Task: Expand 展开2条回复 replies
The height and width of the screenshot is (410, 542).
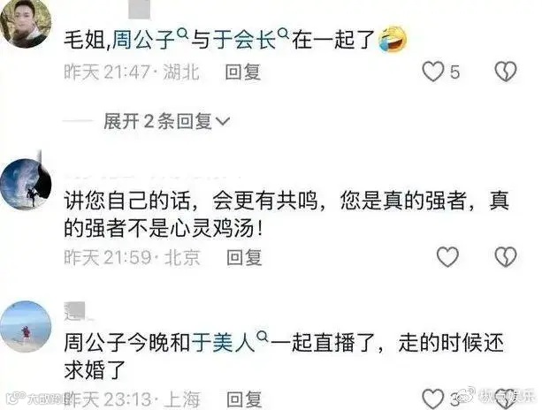Action: (x=166, y=121)
